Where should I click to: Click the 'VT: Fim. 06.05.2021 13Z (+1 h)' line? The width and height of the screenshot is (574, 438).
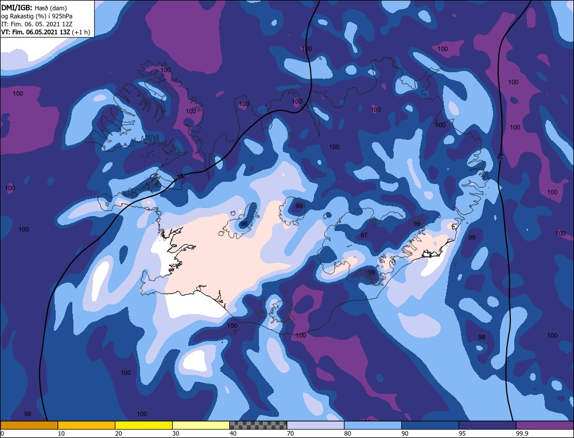point(46,32)
